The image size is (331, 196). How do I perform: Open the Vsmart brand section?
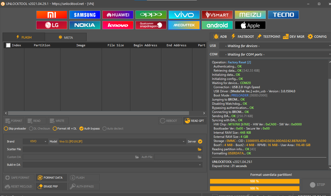coord(217,15)
